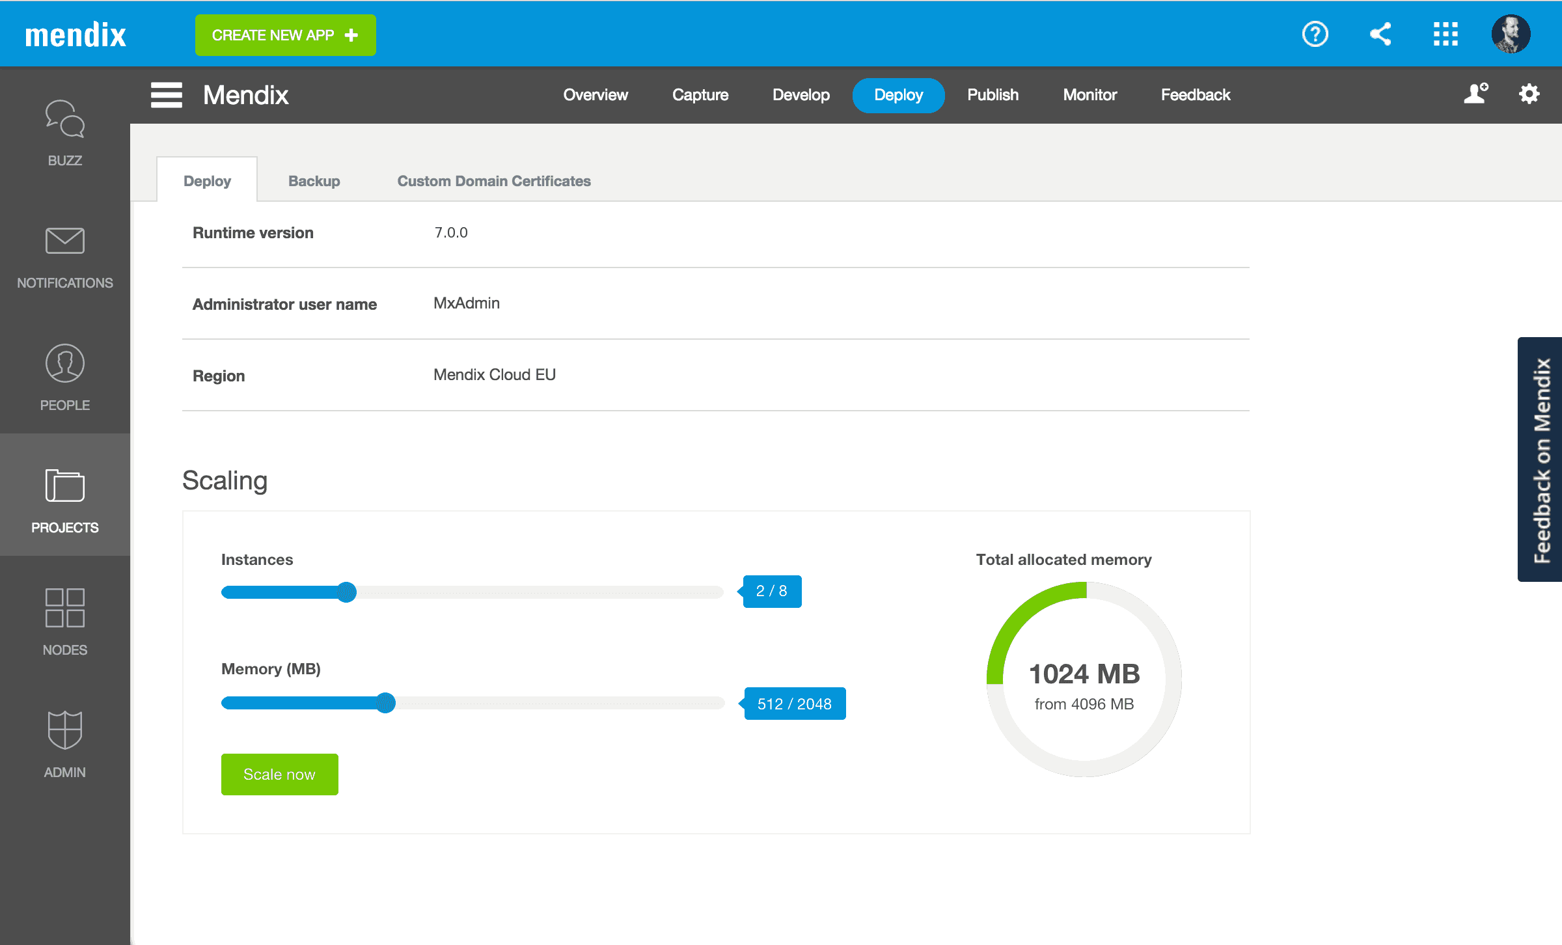
Task: Open Nodes panel in sidebar
Action: [64, 623]
